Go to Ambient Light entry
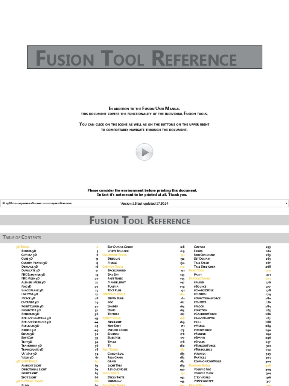The image size is (289, 386). coord(31,365)
